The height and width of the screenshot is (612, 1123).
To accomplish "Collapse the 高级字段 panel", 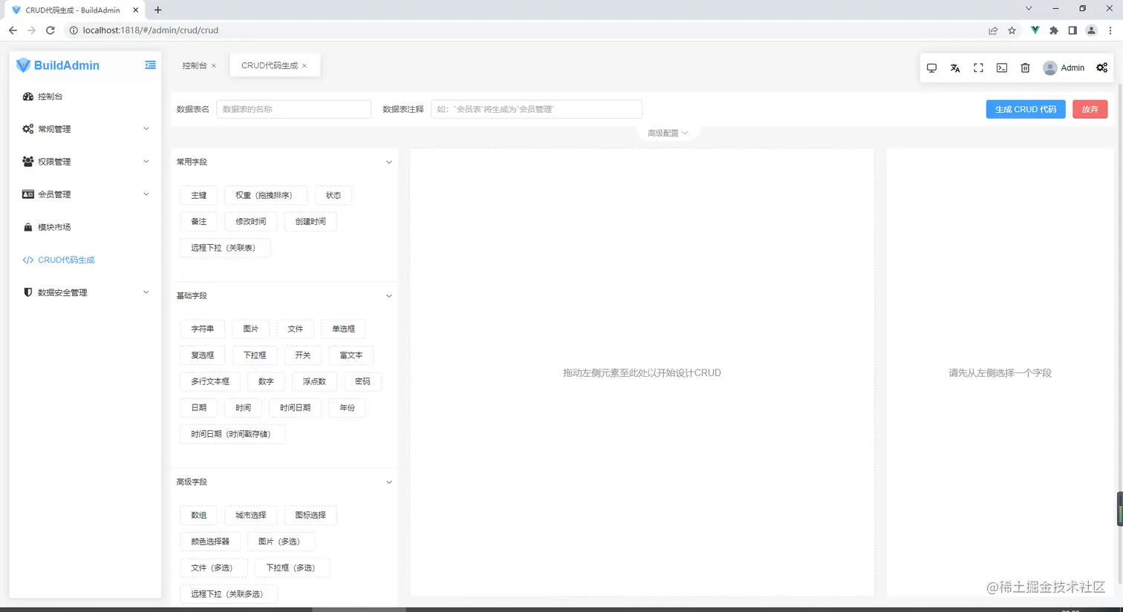I will click(x=388, y=482).
